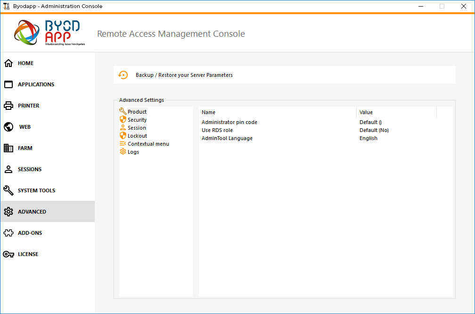Screen dimensions: 475x314
Task: Minimize the Administration Console window
Action: pyautogui.click(x=420, y=6)
